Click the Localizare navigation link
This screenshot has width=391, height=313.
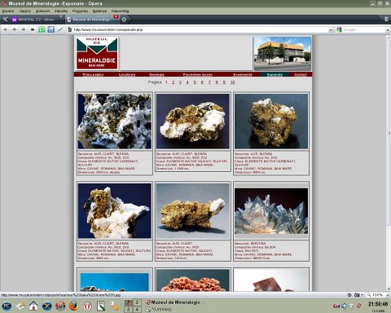[127, 74]
